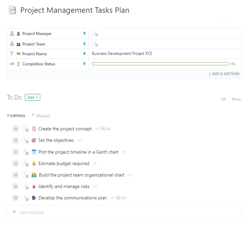247x225 pixels.
Task: Click the document icon beside the page title
Action: (x=12, y=10)
